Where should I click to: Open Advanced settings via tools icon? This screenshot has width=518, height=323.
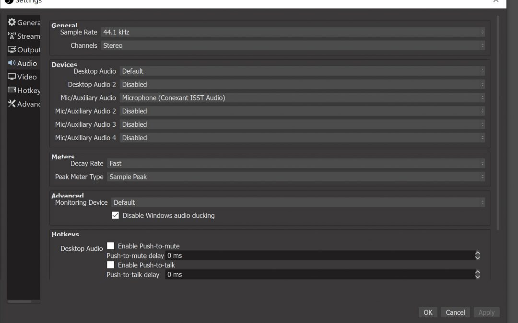12,104
